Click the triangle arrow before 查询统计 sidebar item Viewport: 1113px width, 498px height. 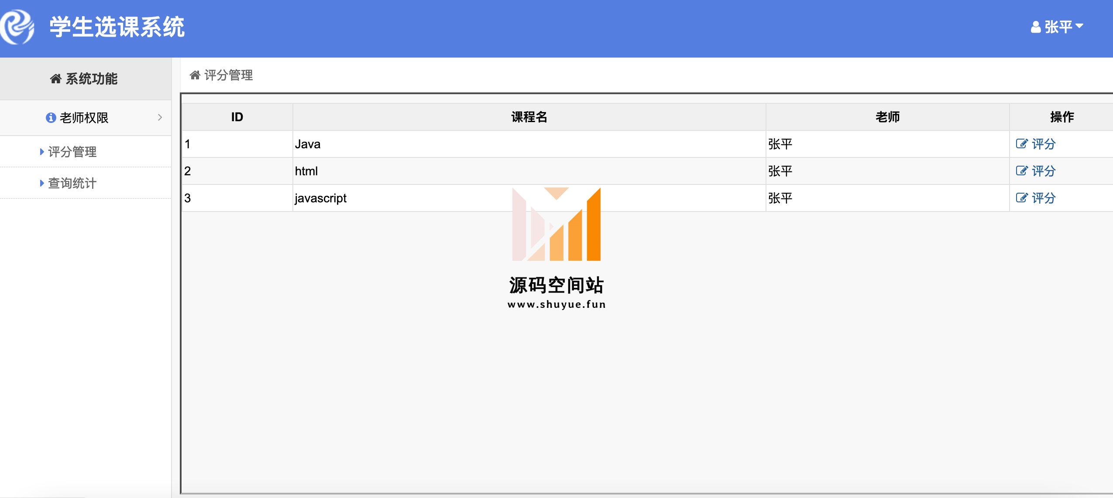coord(42,183)
